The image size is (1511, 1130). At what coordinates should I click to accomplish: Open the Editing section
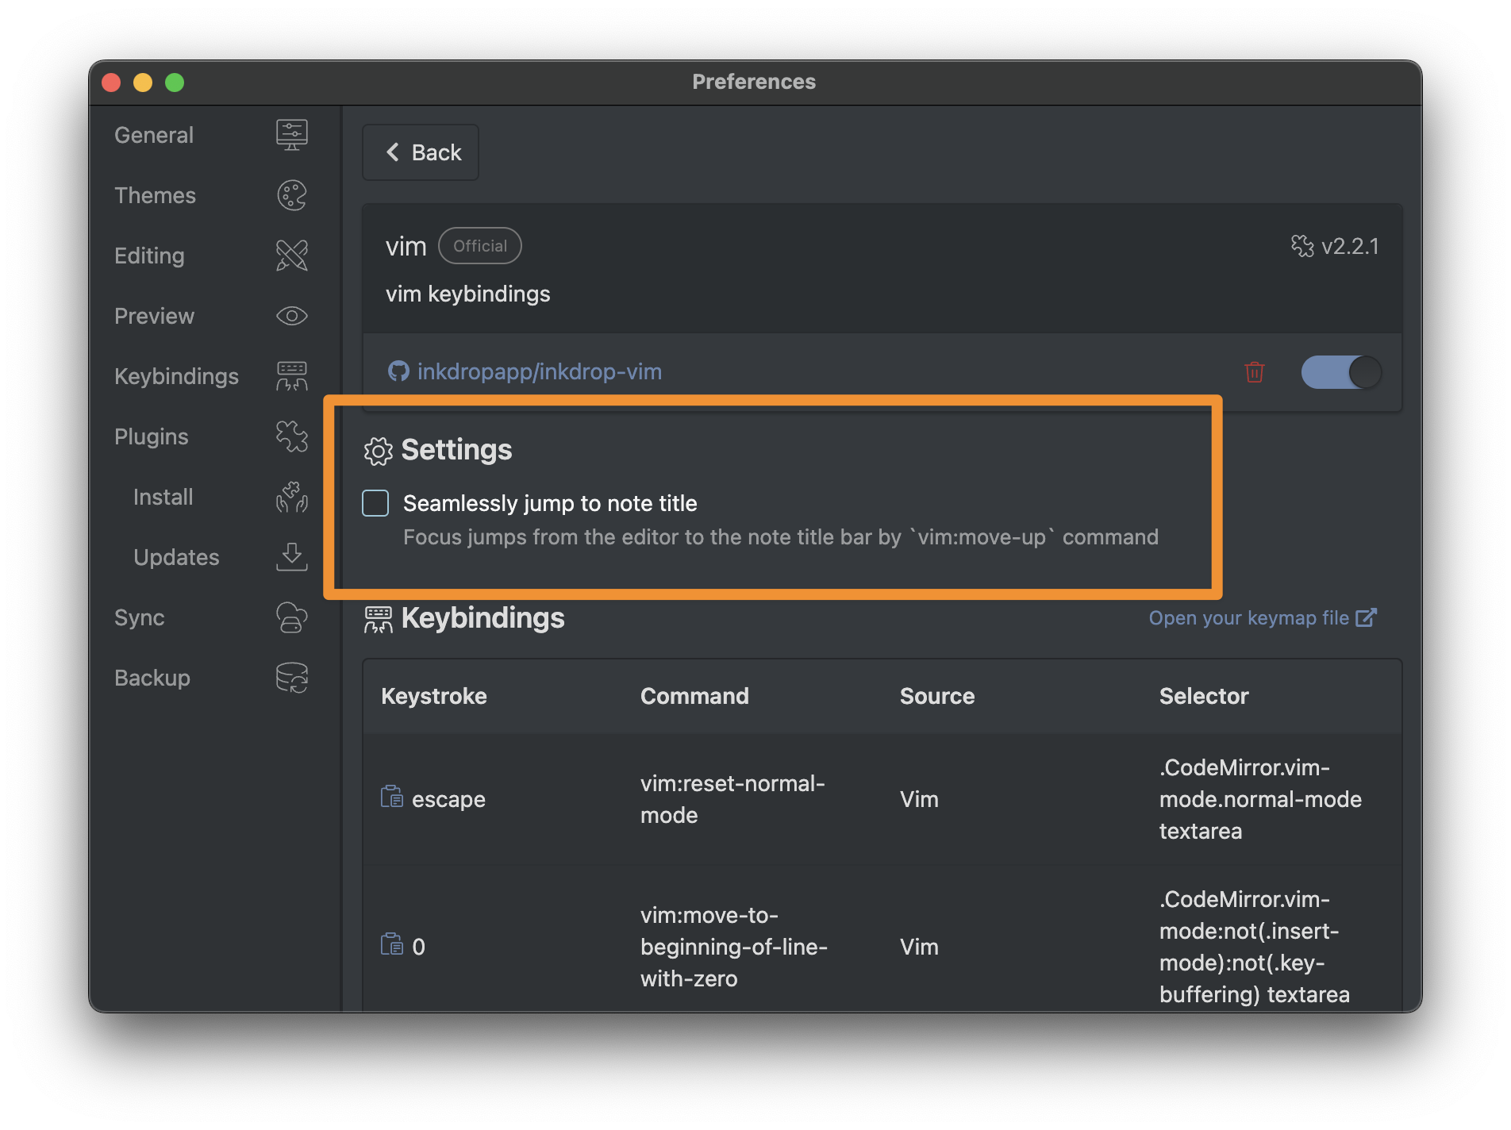pyautogui.click(x=149, y=256)
